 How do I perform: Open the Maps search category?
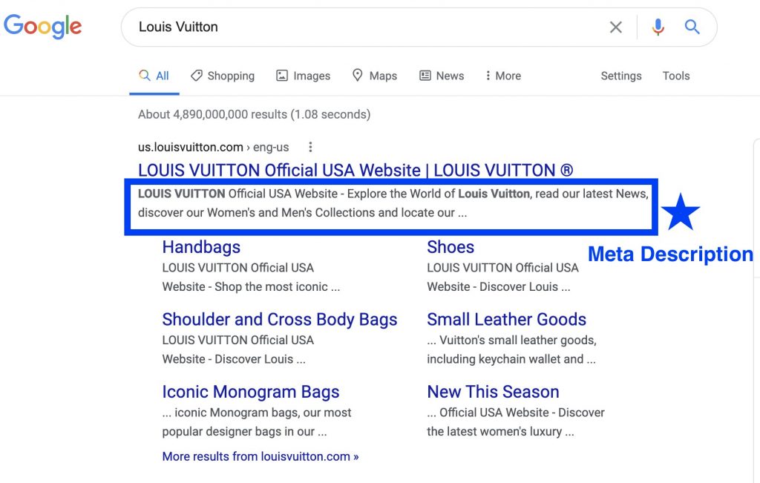[375, 76]
